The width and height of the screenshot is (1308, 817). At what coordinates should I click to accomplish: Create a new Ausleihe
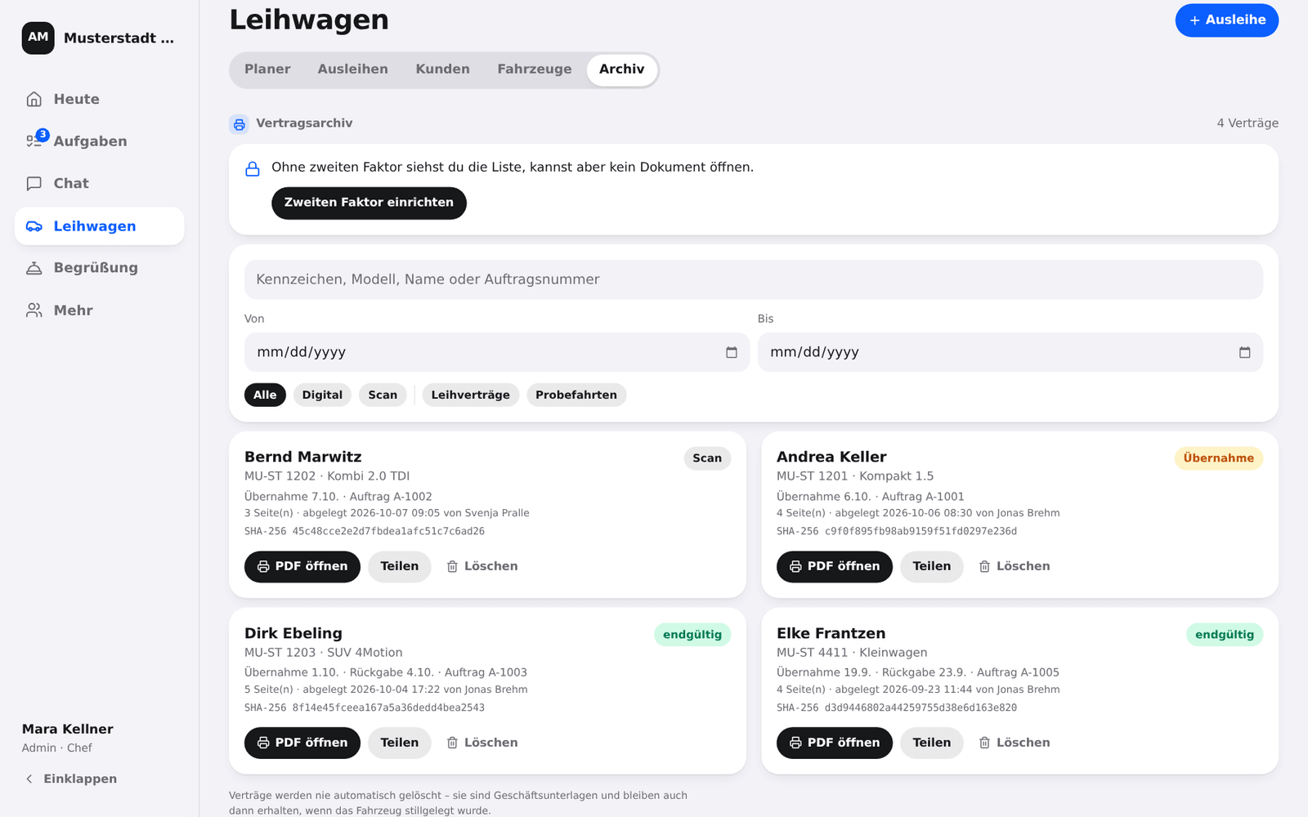coord(1227,20)
